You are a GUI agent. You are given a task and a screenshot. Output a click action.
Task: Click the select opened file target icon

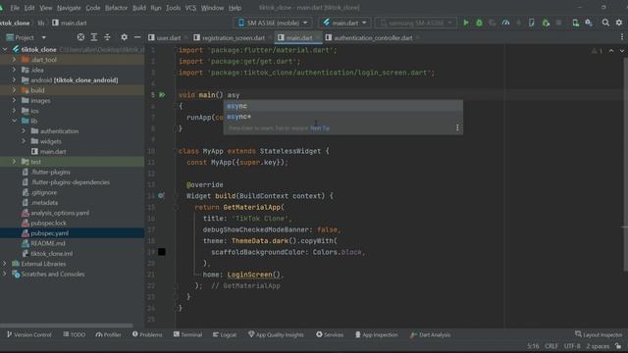80,37
